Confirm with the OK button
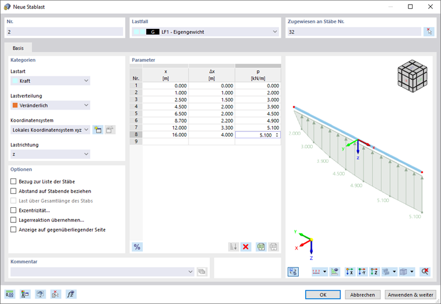The width and height of the screenshot is (441, 304). coord(323,295)
